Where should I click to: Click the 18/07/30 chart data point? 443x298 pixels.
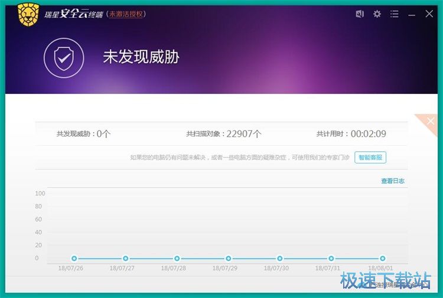280,258
